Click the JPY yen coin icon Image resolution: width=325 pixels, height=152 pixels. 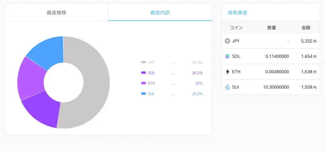coord(227,41)
